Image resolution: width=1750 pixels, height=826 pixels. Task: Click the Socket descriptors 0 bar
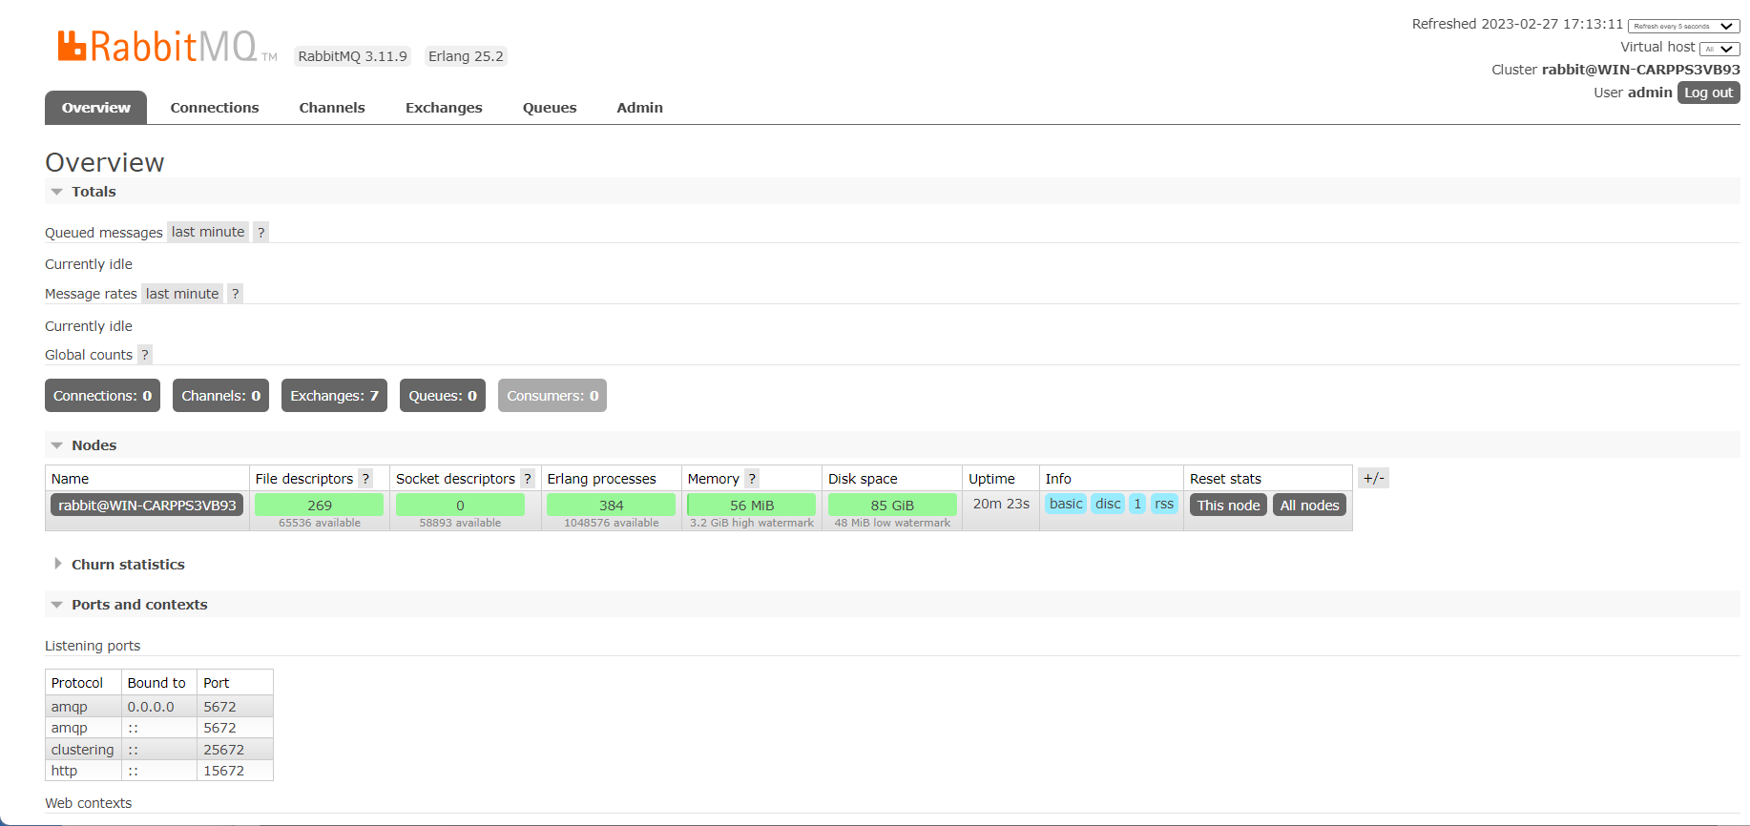point(460,506)
